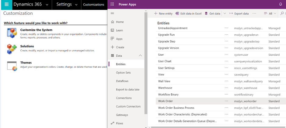286x128 pixels.
Task: Open ellipsis menu for Upgrade Step row
Action: coord(227,41)
